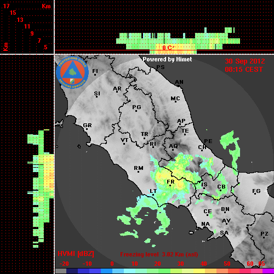Select the RI city label
274x274 pixels.
click(153, 144)
